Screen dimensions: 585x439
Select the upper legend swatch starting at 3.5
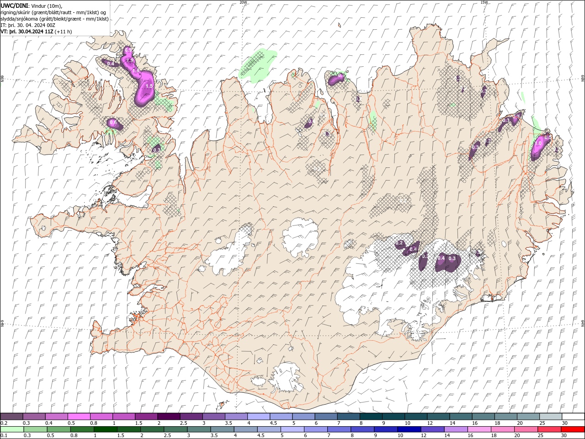coord(236,417)
